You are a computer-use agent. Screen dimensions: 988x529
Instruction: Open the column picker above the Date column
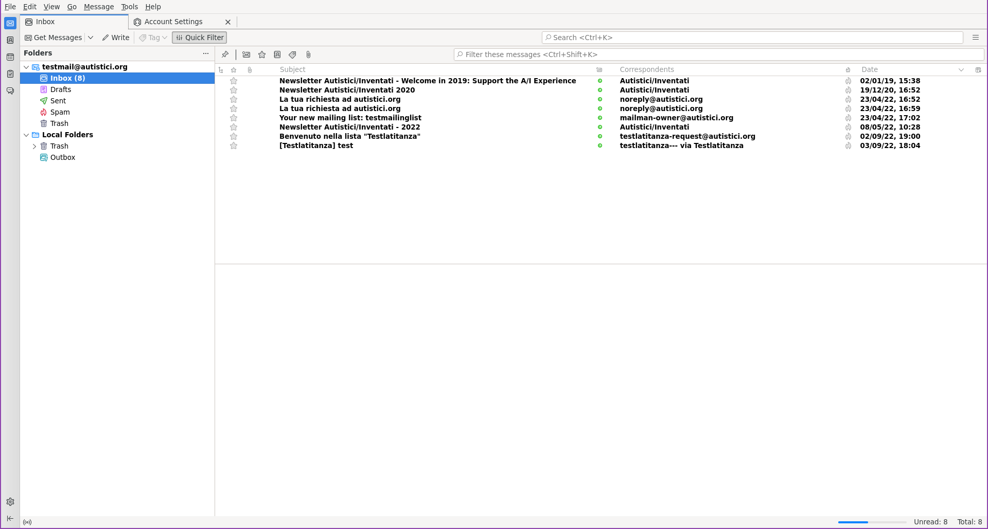978,69
